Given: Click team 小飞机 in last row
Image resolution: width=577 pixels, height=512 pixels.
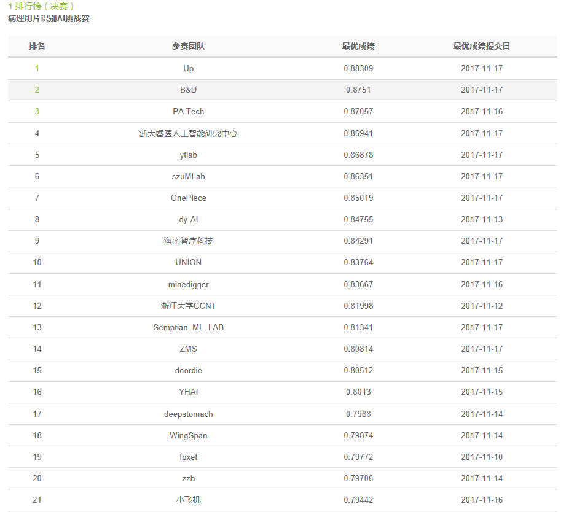Looking at the screenshot, I should tap(189, 500).
